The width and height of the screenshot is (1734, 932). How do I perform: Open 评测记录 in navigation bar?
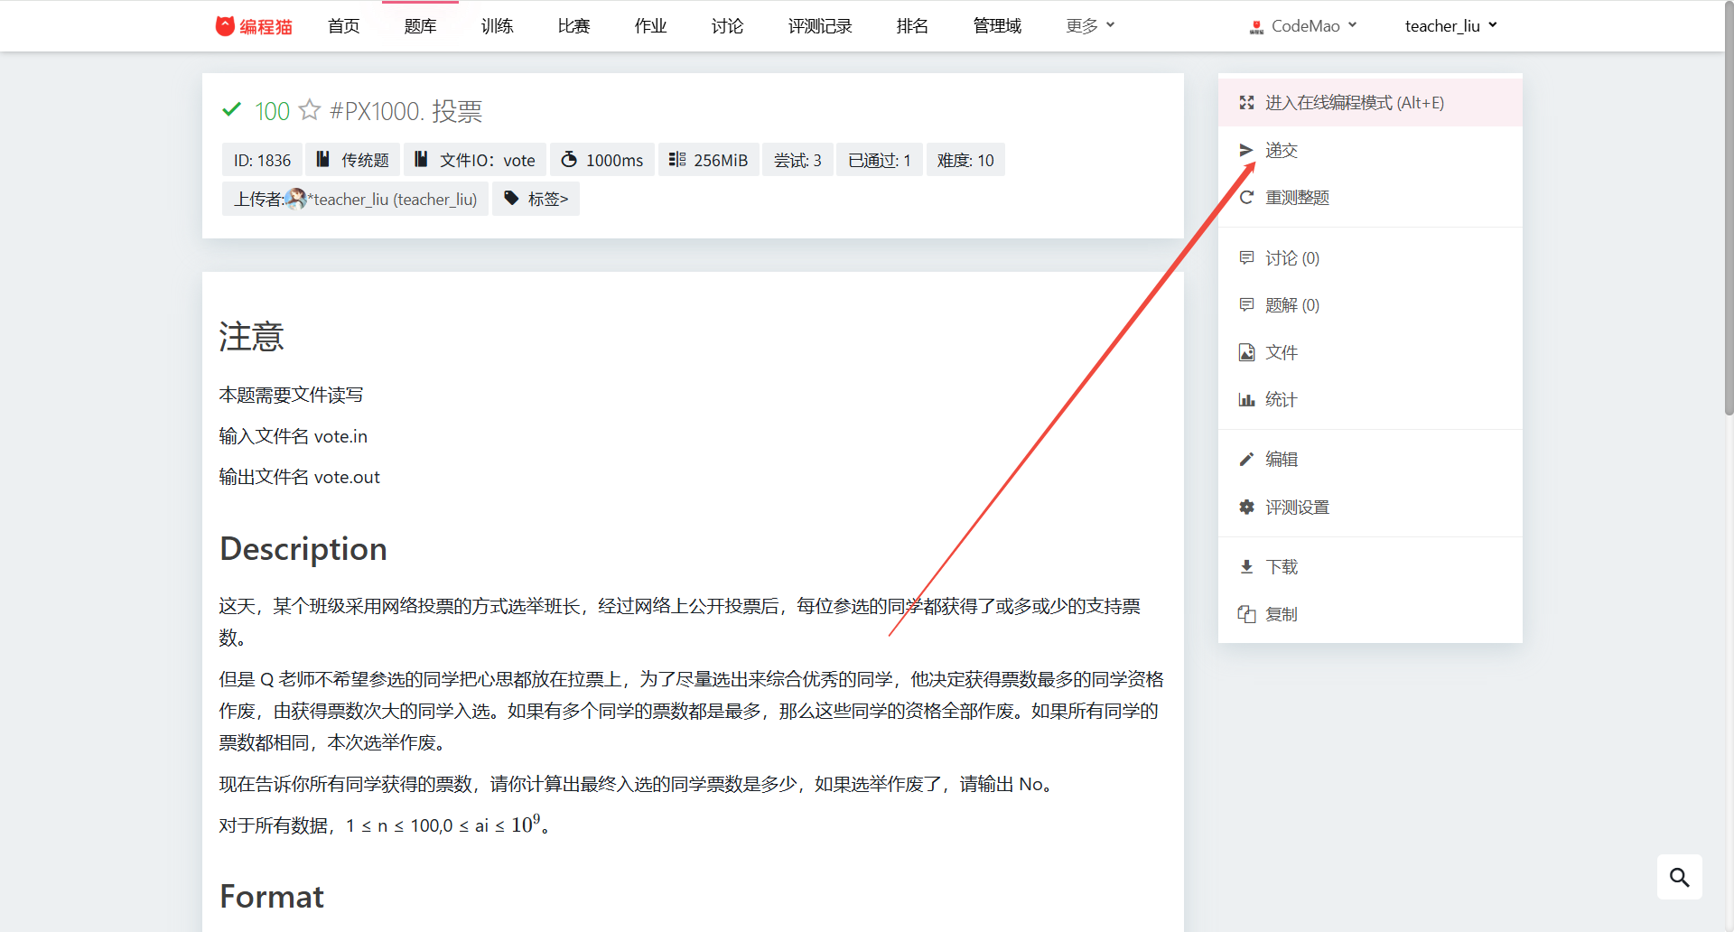click(x=819, y=26)
